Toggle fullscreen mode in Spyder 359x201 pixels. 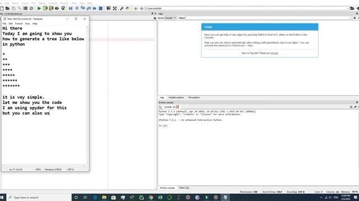click(x=114, y=8)
